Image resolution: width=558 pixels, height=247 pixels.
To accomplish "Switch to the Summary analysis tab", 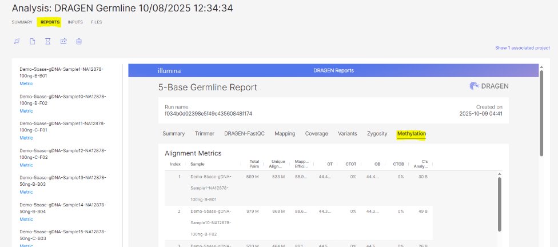I will [x=22, y=22].
